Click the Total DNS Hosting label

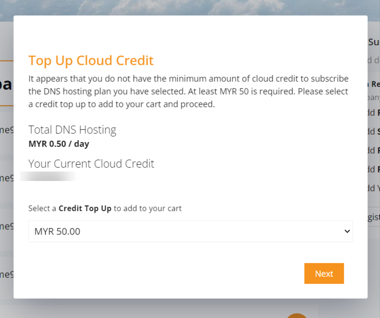point(72,130)
